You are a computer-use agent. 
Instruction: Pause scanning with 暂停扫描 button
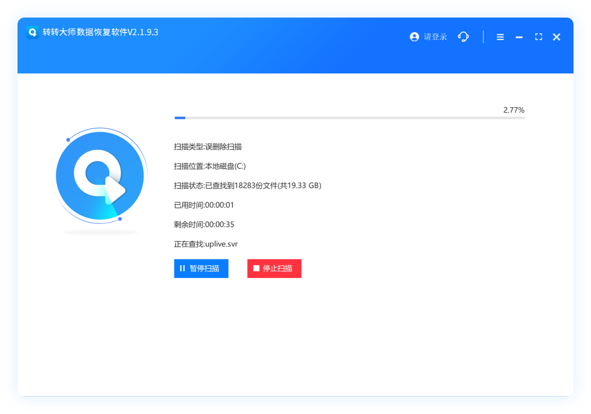click(201, 268)
